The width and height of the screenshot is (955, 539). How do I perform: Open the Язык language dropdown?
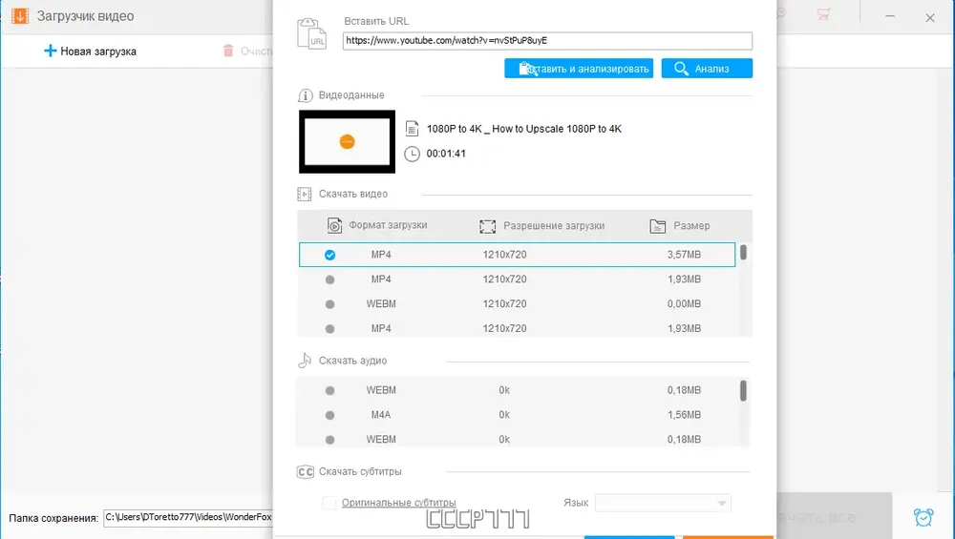point(663,503)
